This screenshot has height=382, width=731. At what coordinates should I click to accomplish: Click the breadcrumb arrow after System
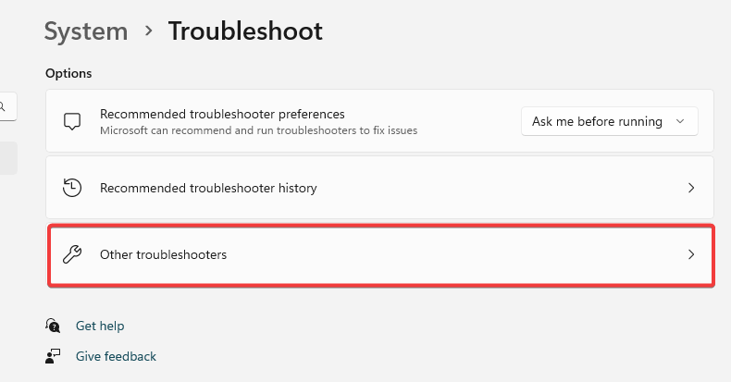click(148, 31)
